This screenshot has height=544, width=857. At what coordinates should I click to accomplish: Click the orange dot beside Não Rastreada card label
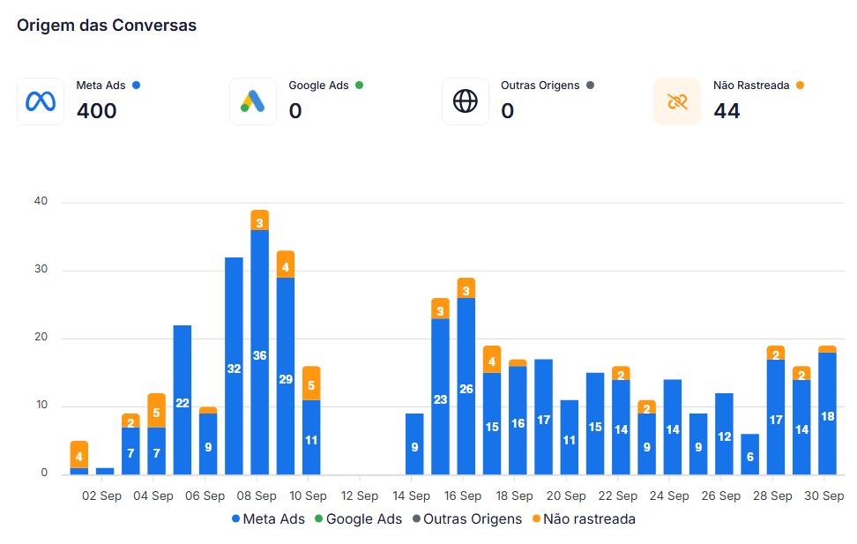(x=801, y=86)
